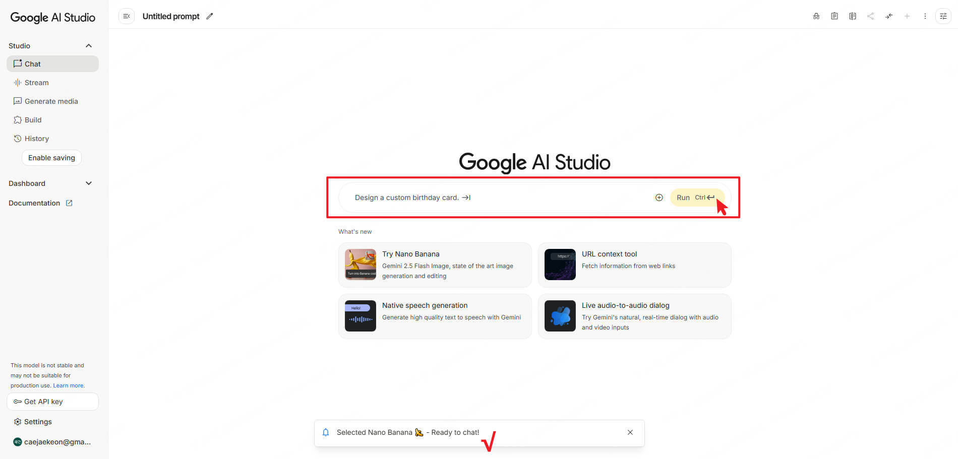Click the share prompt icon
Screen dimensions: 958x459
click(871, 16)
